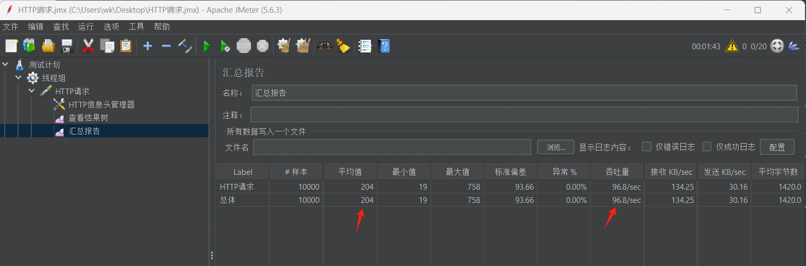
Task: Click the 配置 button
Action: [x=777, y=147]
